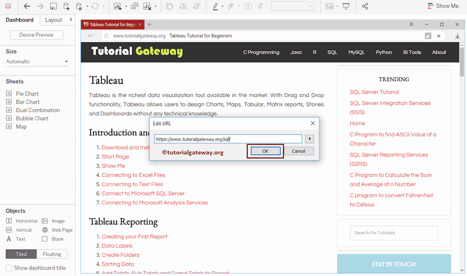This screenshot has height=276, width=467.
Task: Open dropdown arrow beside Show/Hide Cards
Action: coord(337,6)
